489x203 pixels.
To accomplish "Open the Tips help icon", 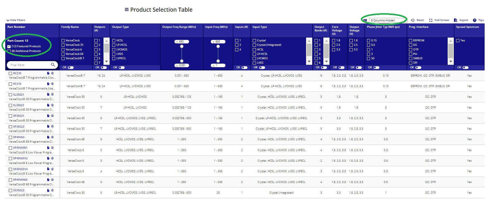I will pyautogui.click(x=475, y=20).
